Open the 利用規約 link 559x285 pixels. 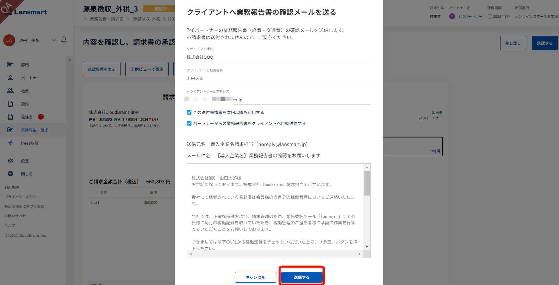pos(12,188)
